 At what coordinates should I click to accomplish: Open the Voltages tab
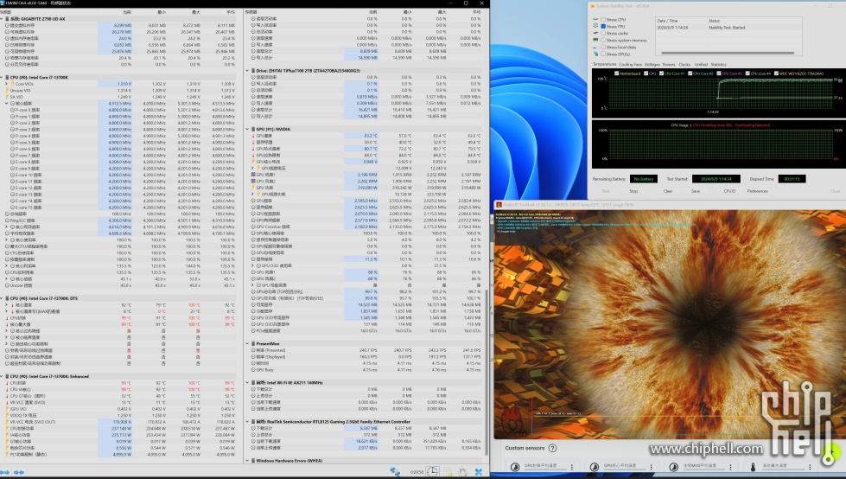(652, 64)
